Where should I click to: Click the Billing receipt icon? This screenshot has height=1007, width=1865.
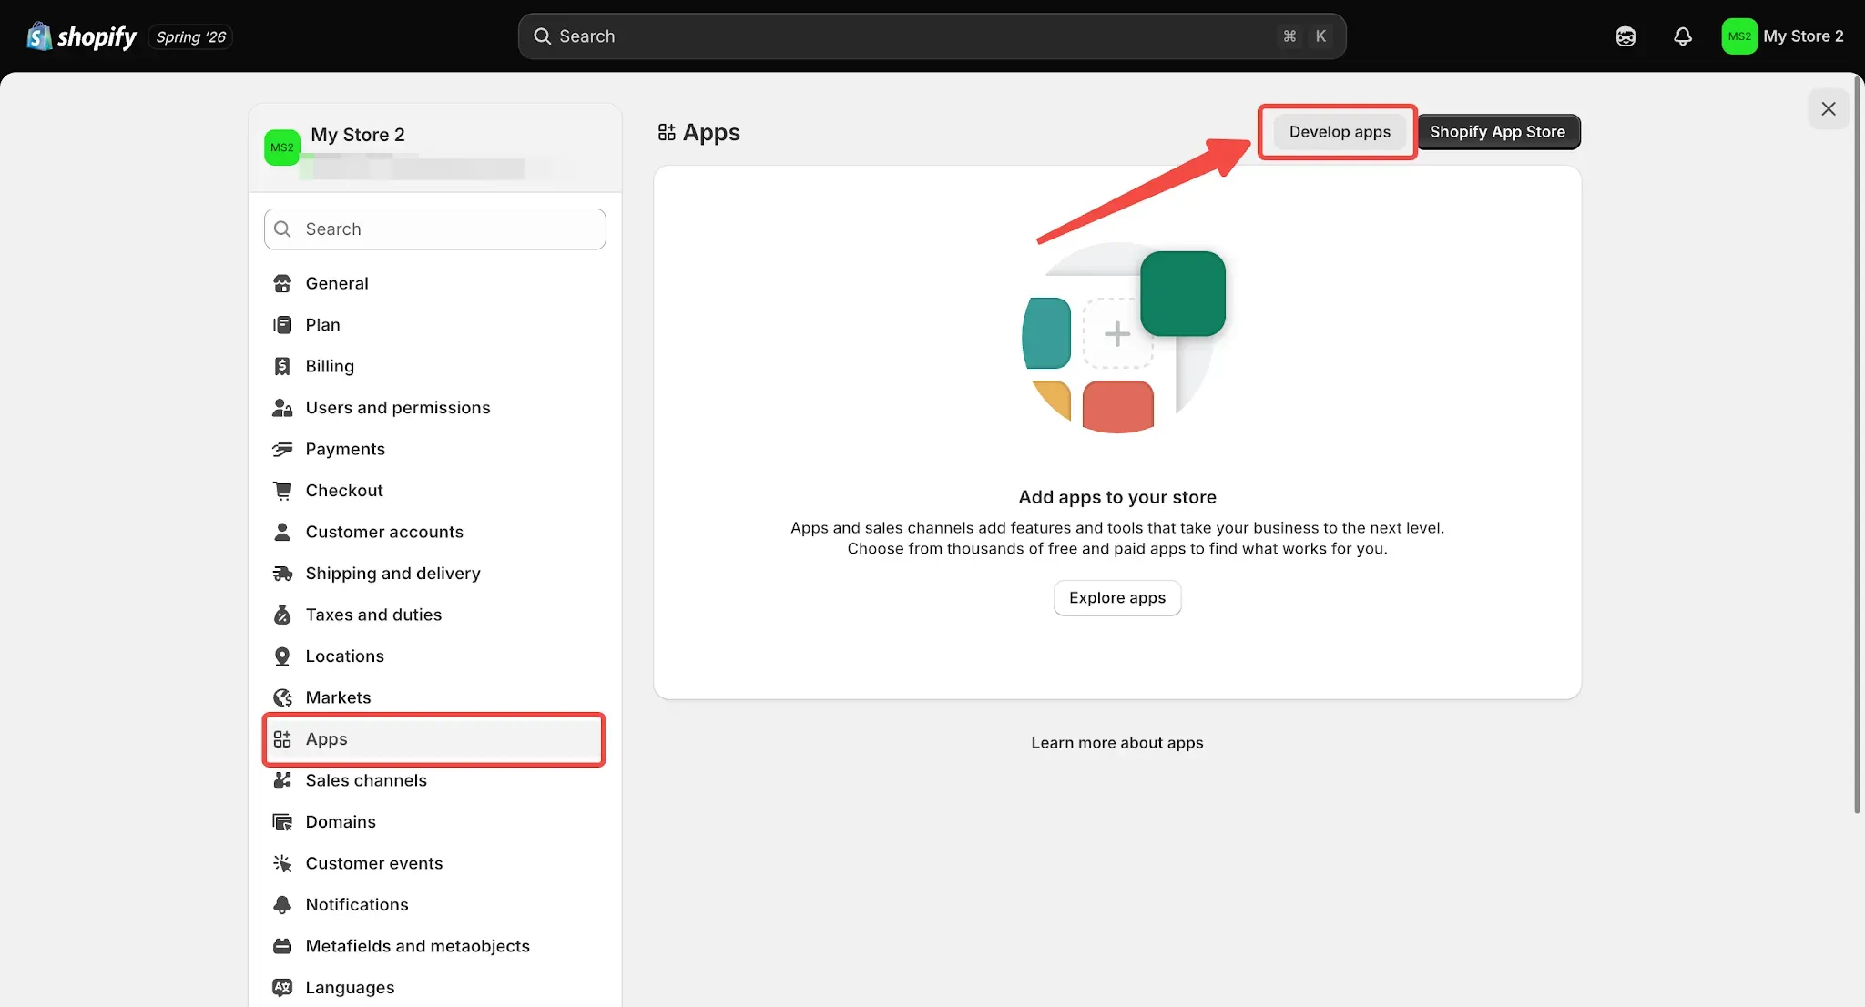(282, 366)
